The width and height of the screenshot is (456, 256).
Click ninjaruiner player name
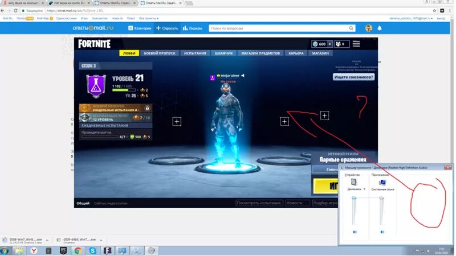tap(230, 76)
